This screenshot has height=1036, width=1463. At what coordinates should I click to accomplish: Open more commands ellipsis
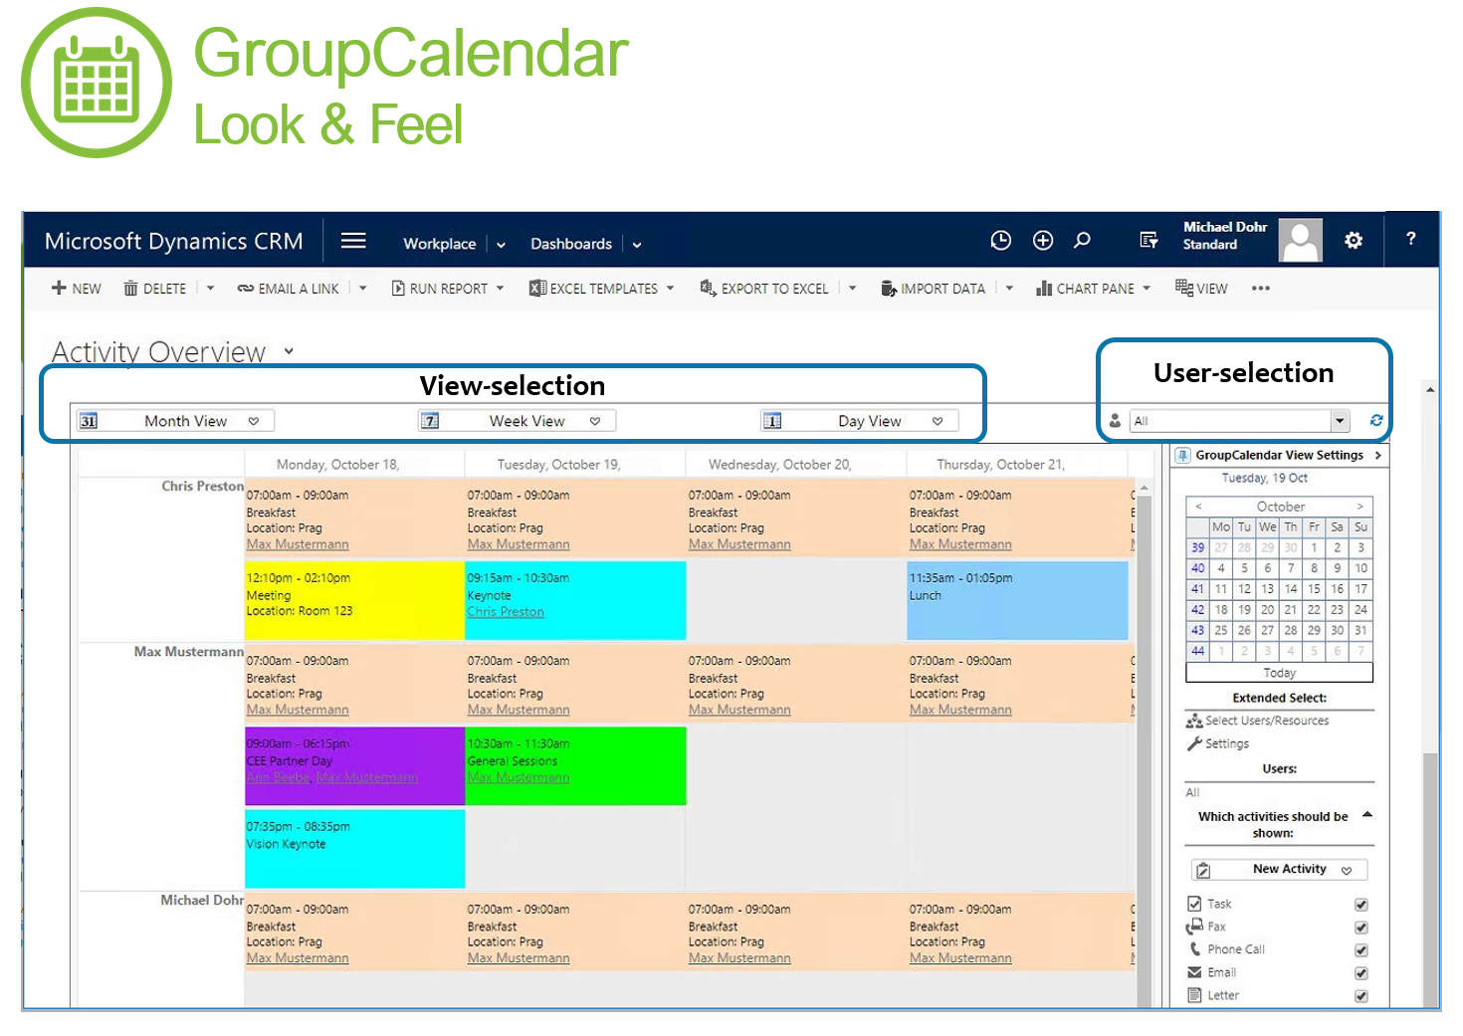pos(1261,289)
